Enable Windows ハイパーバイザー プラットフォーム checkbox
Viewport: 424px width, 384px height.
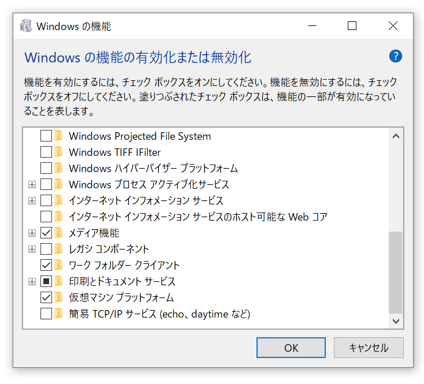click(46, 169)
